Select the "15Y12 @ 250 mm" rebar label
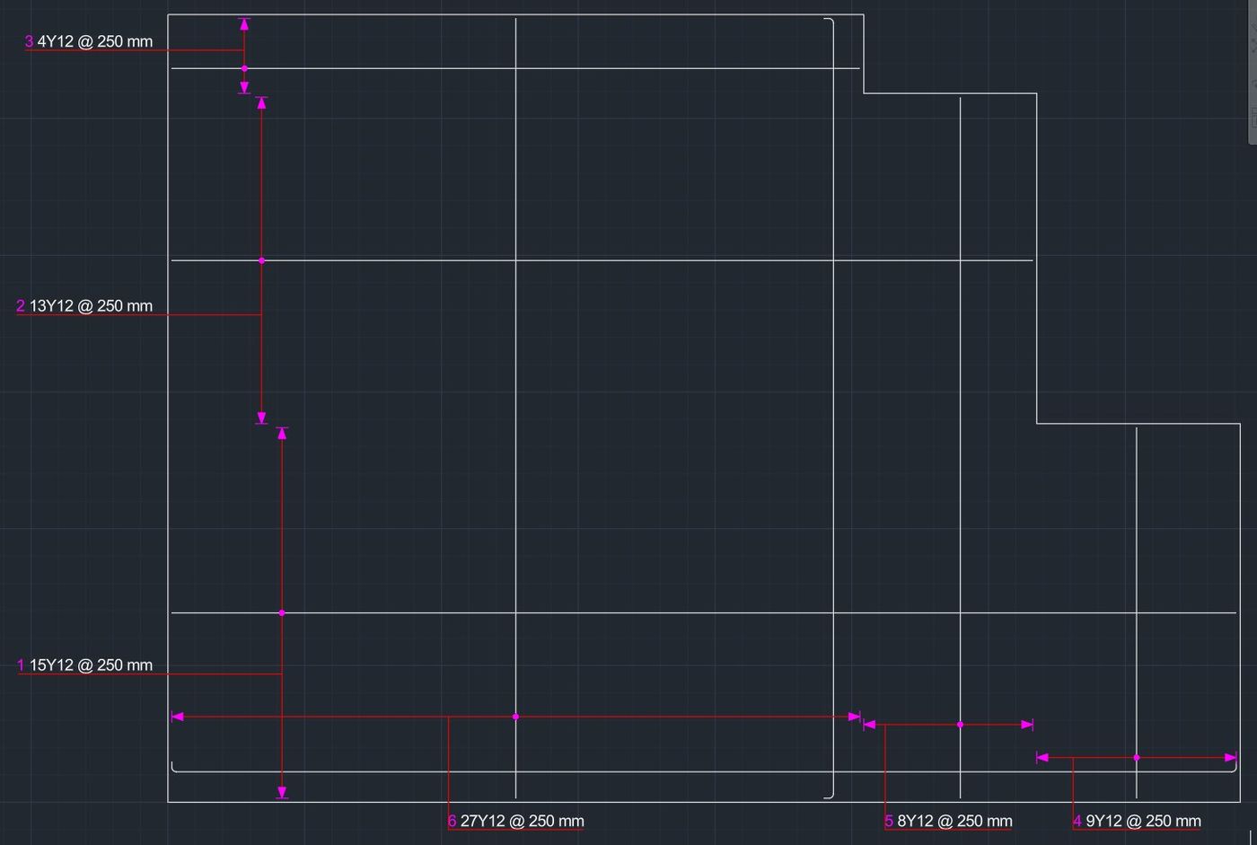The height and width of the screenshot is (845, 1257). [x=91, y=665]
